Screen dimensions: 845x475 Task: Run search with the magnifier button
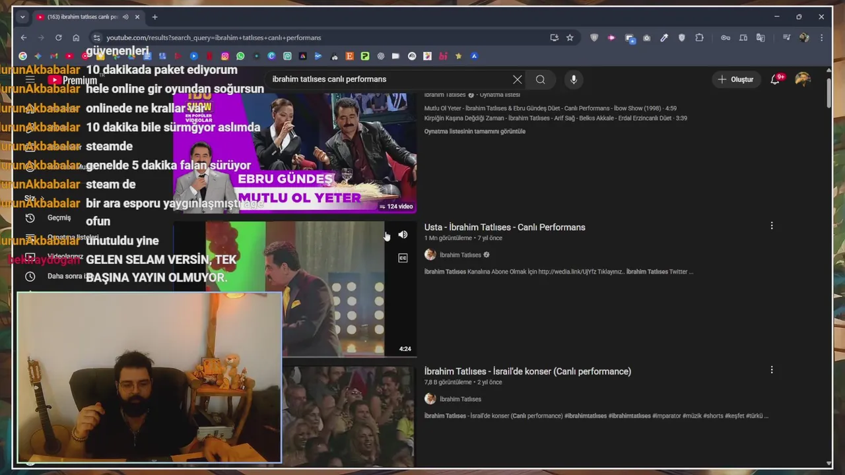click(541, 79)
